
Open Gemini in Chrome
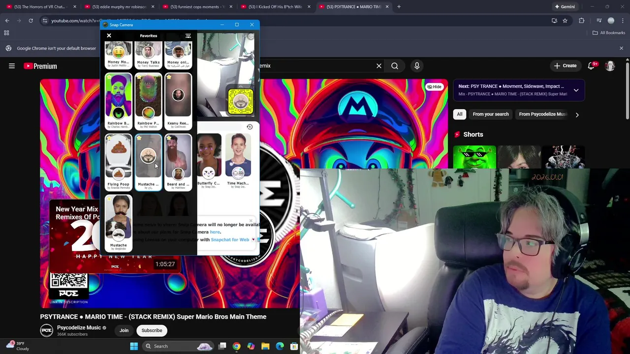pos(565,7)
